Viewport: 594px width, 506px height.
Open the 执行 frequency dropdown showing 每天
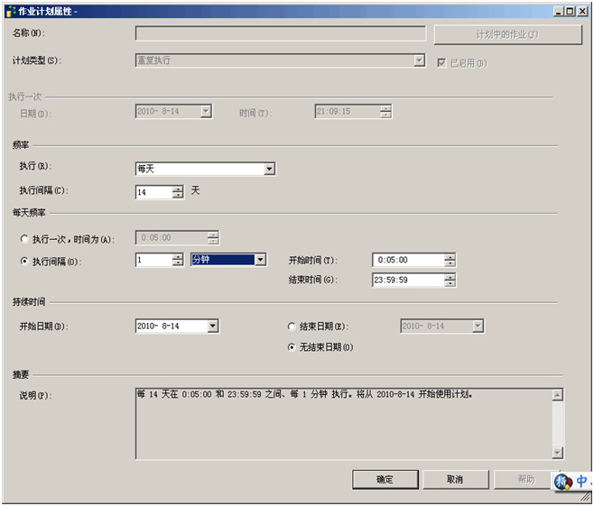tap(269, 169)
